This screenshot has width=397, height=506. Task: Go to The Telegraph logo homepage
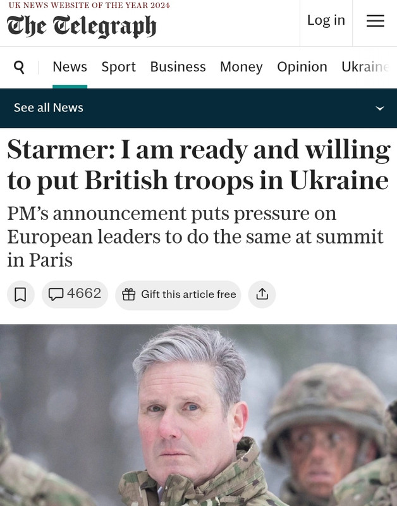[82, 26]
